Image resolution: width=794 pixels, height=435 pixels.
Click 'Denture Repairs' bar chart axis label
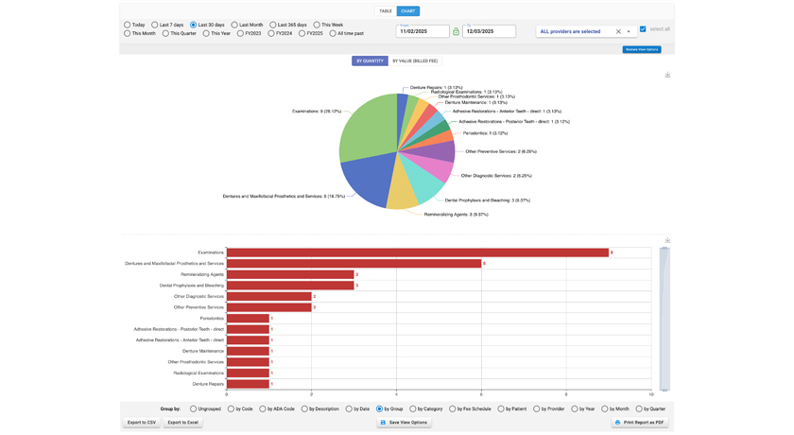click(x=208, y=384)
